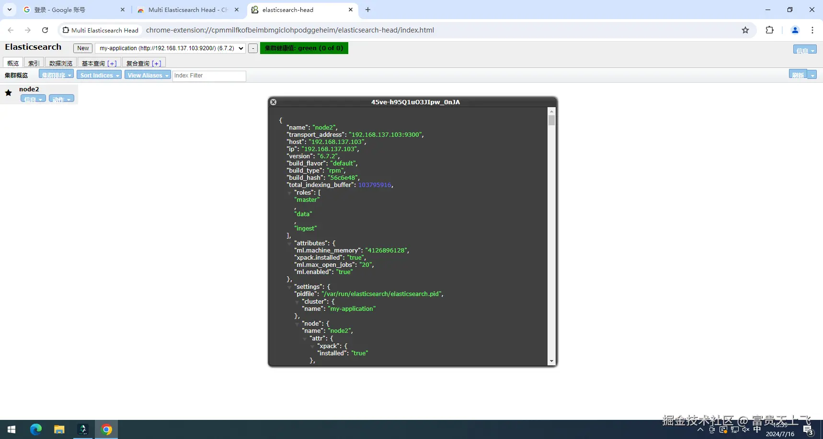Open the Sort Indices dropdown
Image resolution: width=823 pixels, height=439 pixels.
(99, 75)
